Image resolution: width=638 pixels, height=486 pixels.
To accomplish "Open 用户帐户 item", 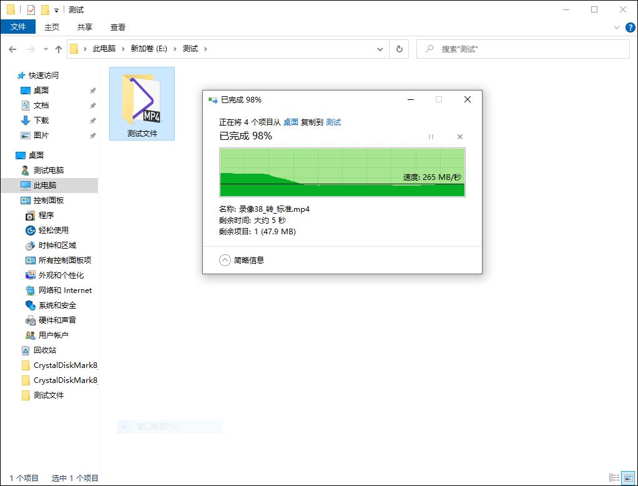I will (53, 335).
